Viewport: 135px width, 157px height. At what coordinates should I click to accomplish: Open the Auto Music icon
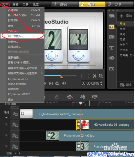95,97
